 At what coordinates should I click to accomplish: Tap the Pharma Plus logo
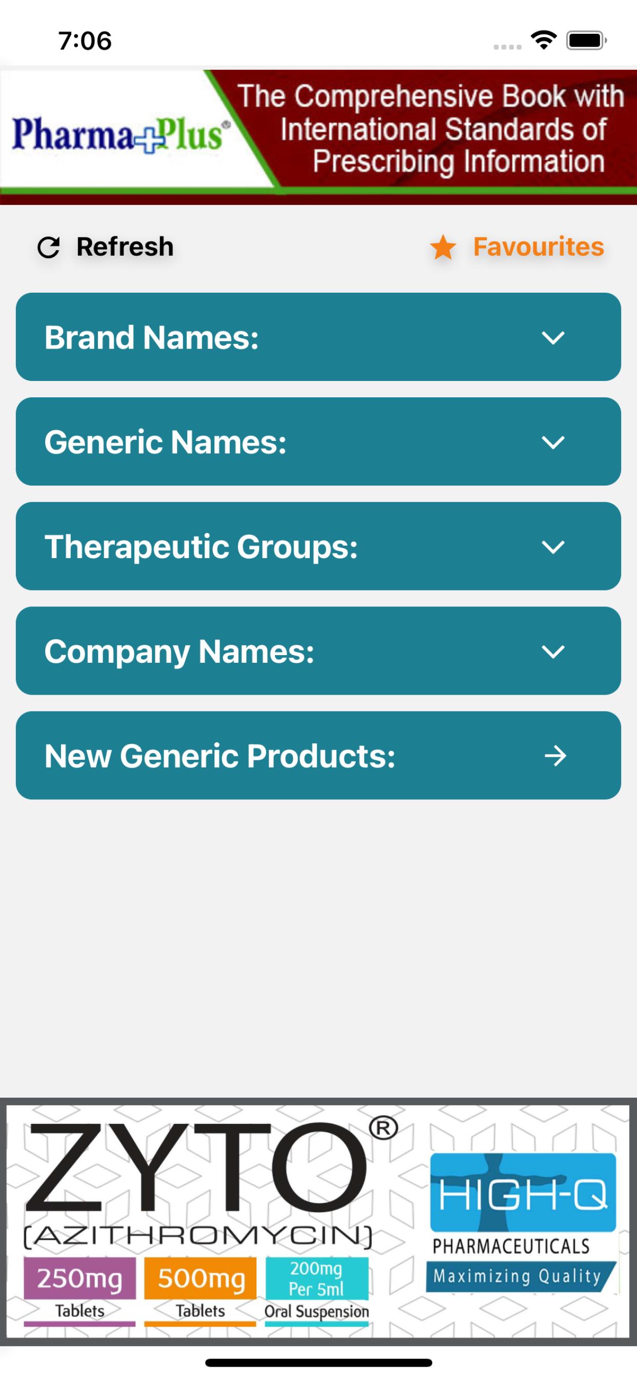pos(121,134)
